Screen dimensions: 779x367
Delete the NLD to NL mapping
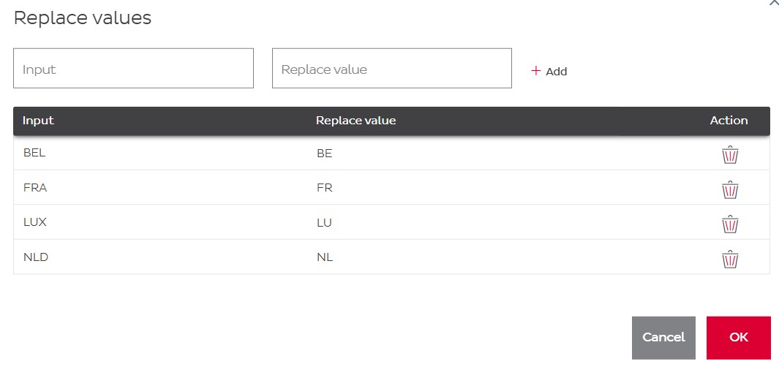730,259
